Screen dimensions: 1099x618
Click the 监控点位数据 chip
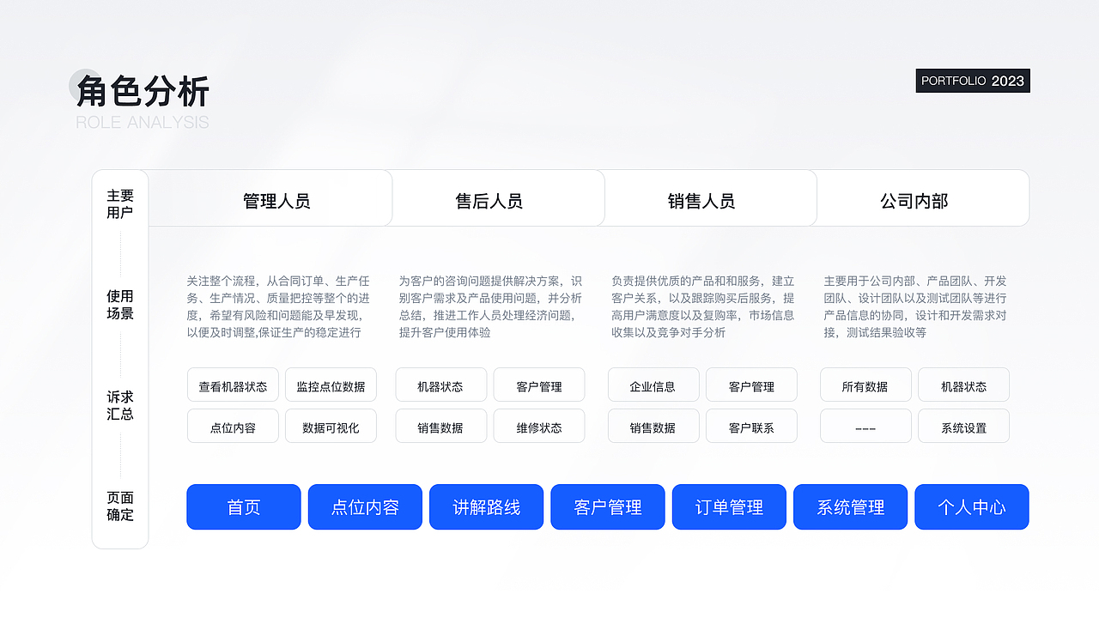[x=331, y=385]
